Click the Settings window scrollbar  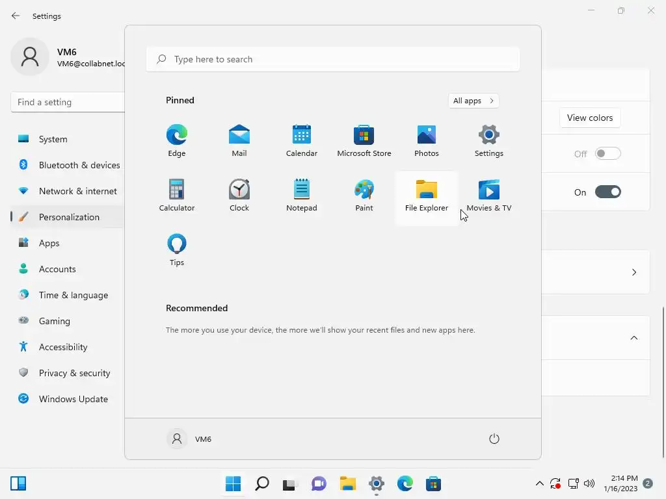pos(663,382)
